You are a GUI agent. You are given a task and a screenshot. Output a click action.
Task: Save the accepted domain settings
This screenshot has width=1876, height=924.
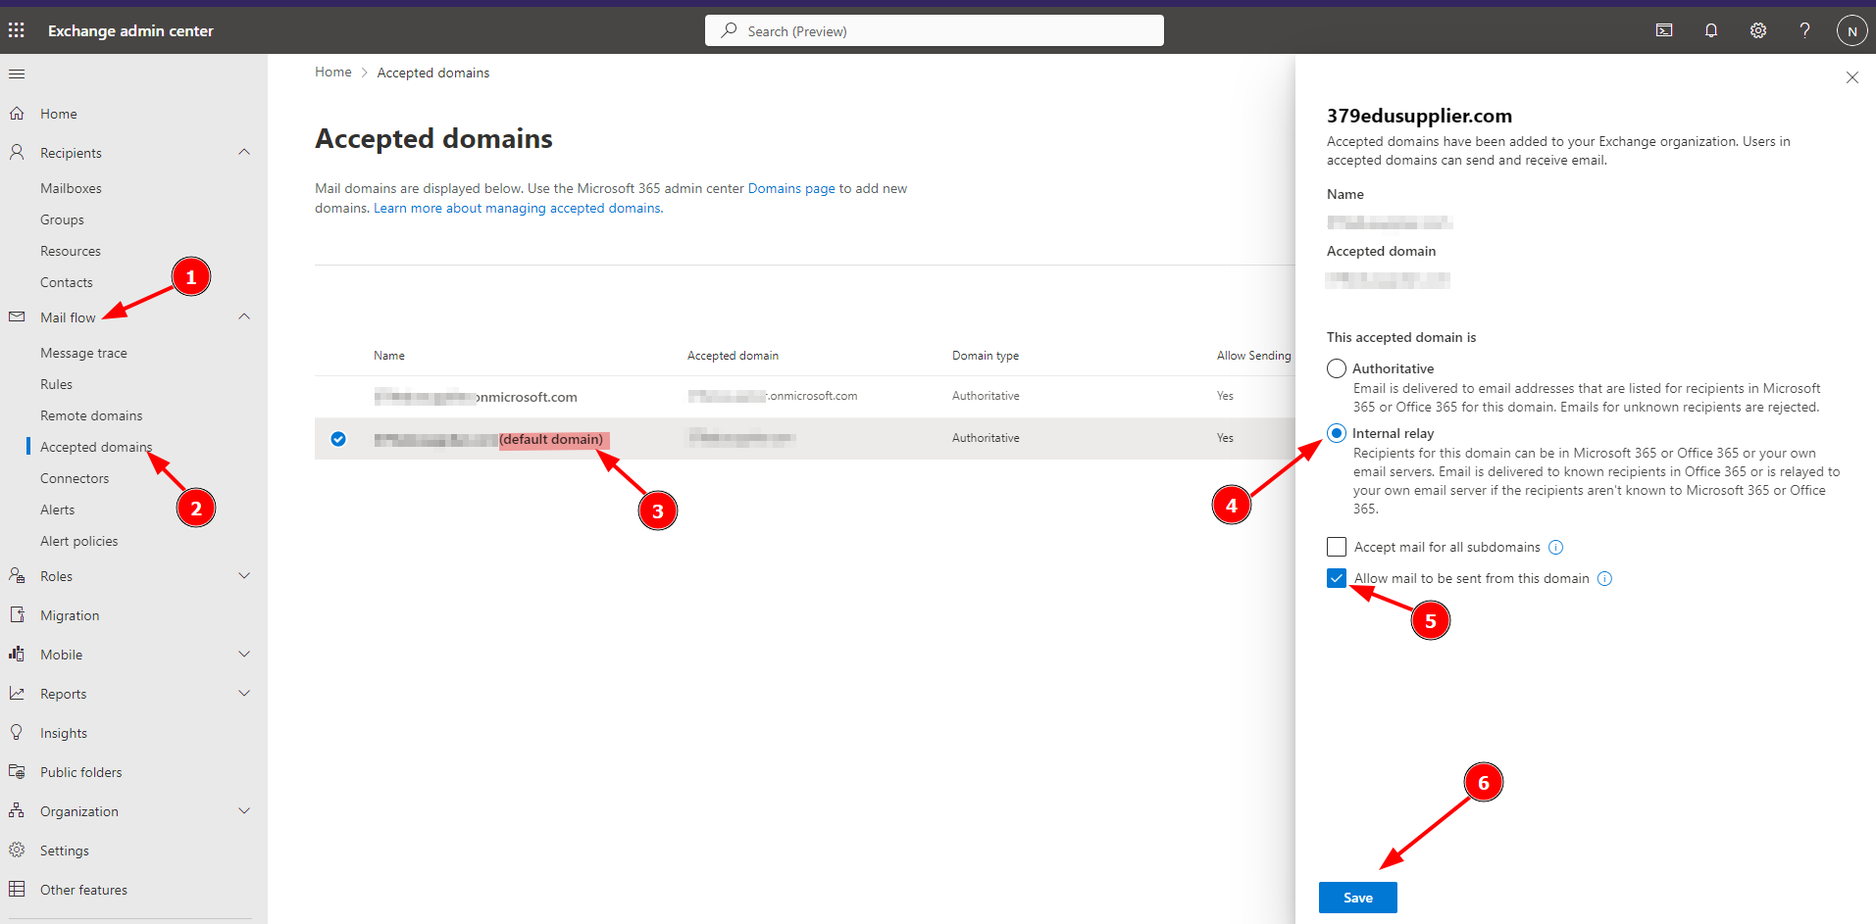click(1357, 897)
